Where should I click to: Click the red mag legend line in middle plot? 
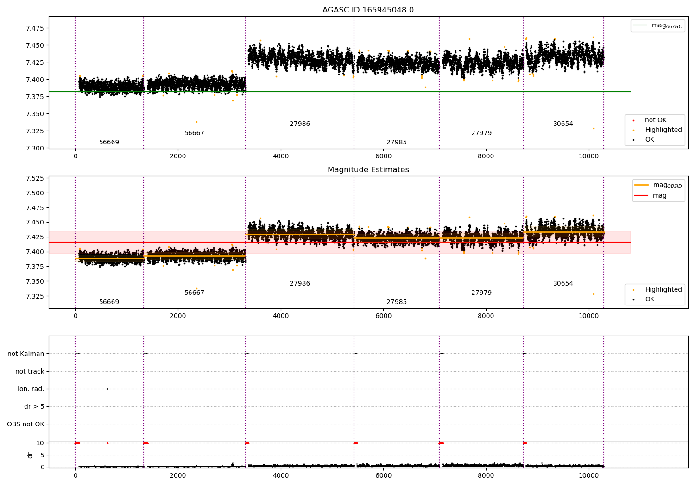click(x=642, y=196)
